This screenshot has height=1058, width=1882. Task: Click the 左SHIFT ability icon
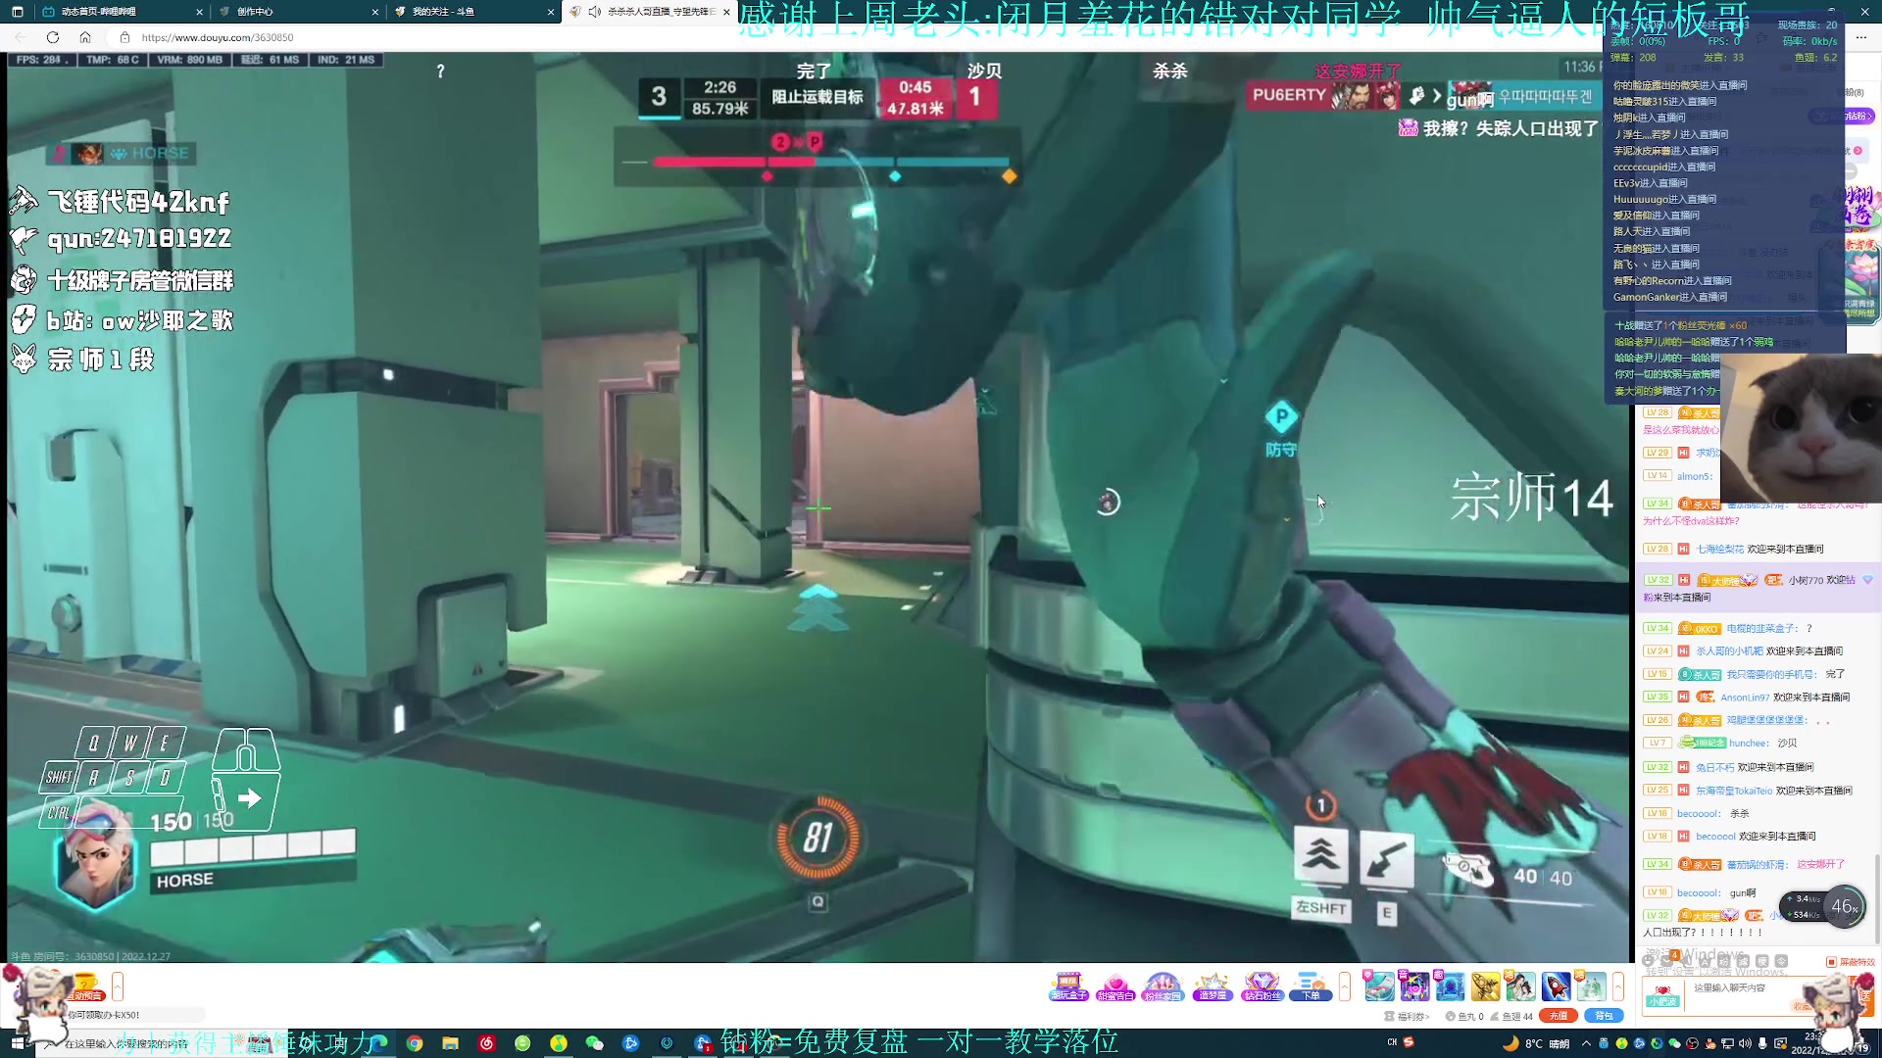pyautogui.click(x=1320, y=855)
